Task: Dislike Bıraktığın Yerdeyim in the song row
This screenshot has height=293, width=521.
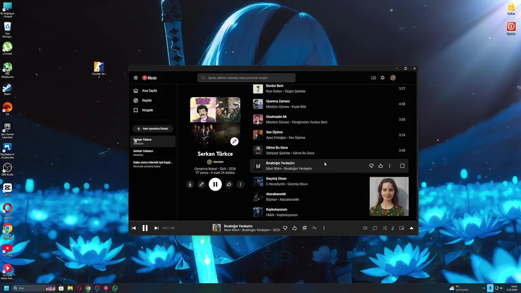Action: pos(371,166)
